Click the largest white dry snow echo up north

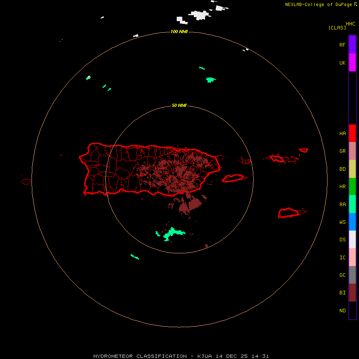[x=199, y=15]
